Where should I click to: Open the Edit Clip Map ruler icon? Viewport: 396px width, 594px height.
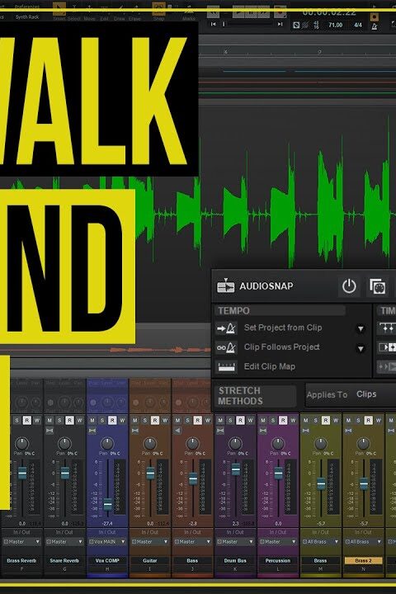click(226, 366)
